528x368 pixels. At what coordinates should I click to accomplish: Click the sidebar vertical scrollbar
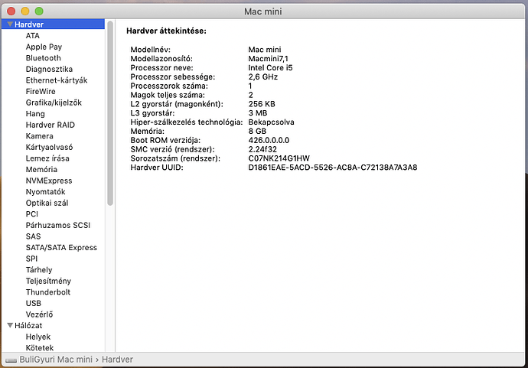pos(110,115)
